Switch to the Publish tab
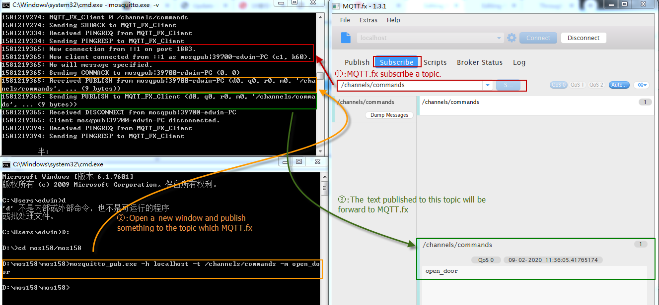Viewport: 659px width, 305px height. [x=357, y=62]
